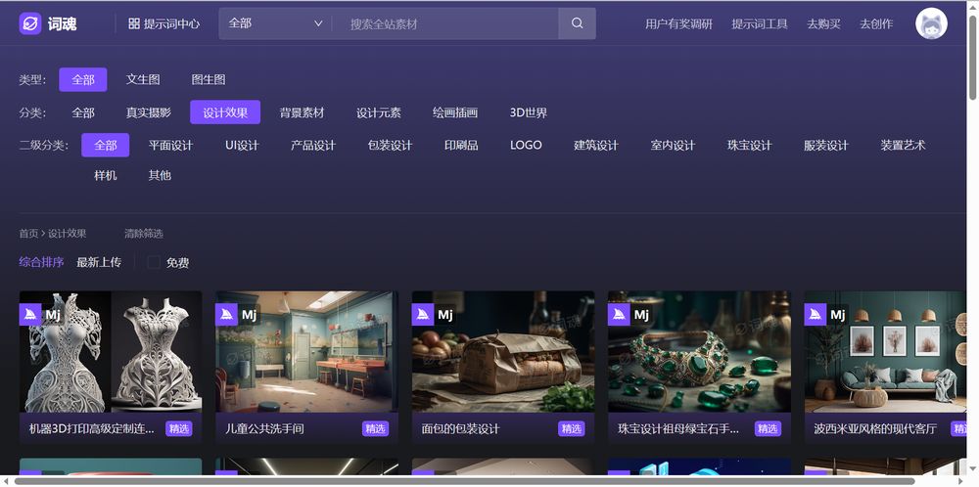Open the user avatar profile
The image size is (979, 487).
point(931,23)
